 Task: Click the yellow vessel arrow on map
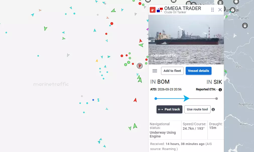(97, 61)
